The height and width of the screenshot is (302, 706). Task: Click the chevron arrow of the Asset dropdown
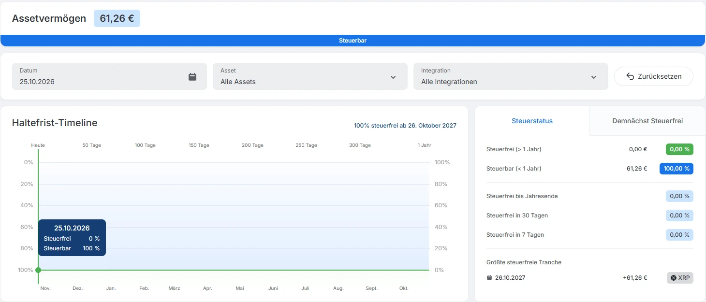pyautogui.click(x=393, y=77)
